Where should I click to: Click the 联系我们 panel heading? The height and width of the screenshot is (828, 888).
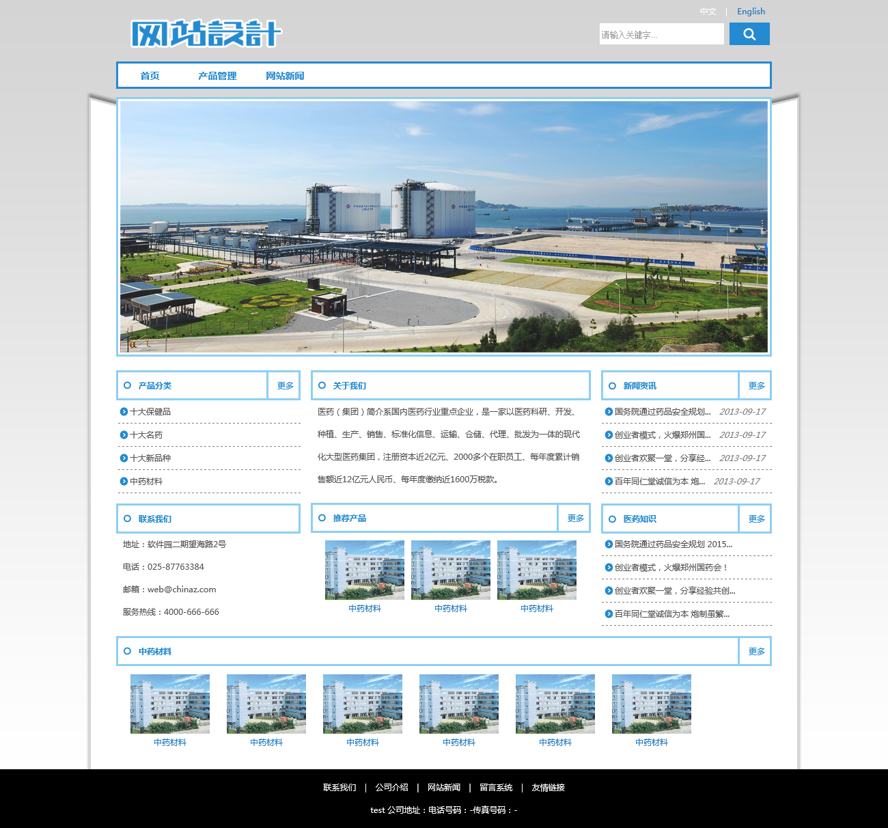(x=154, y=519)
